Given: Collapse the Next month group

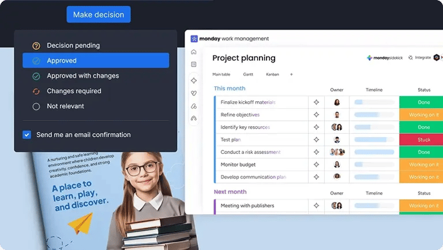Looking at the screenshot, I should click(230, 192).
